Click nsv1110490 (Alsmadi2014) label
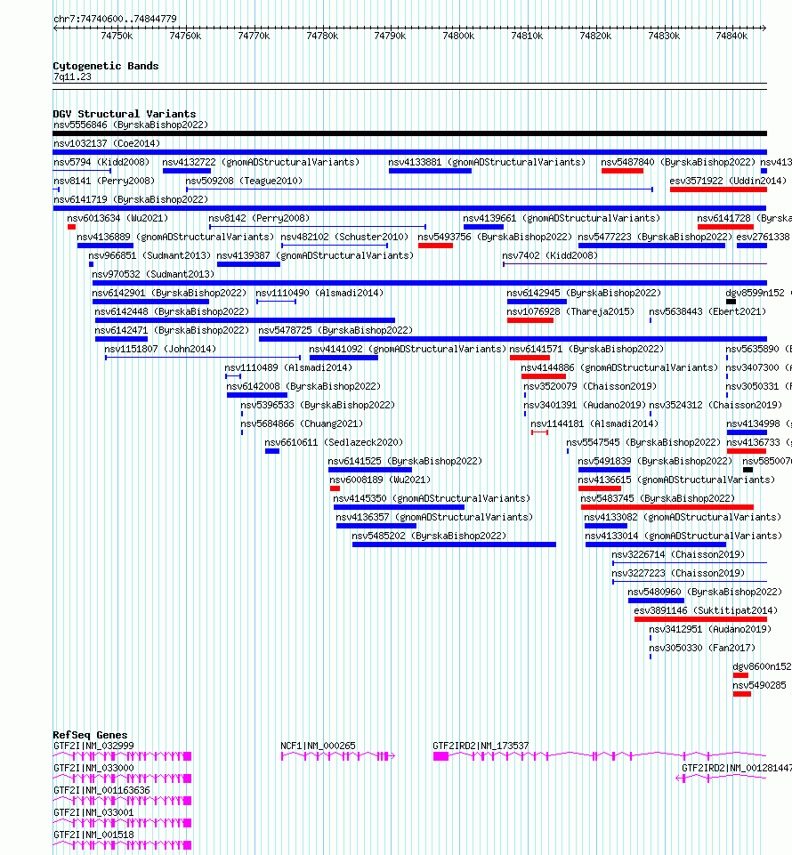Screen dimensions: 792x855 (319, 293)
